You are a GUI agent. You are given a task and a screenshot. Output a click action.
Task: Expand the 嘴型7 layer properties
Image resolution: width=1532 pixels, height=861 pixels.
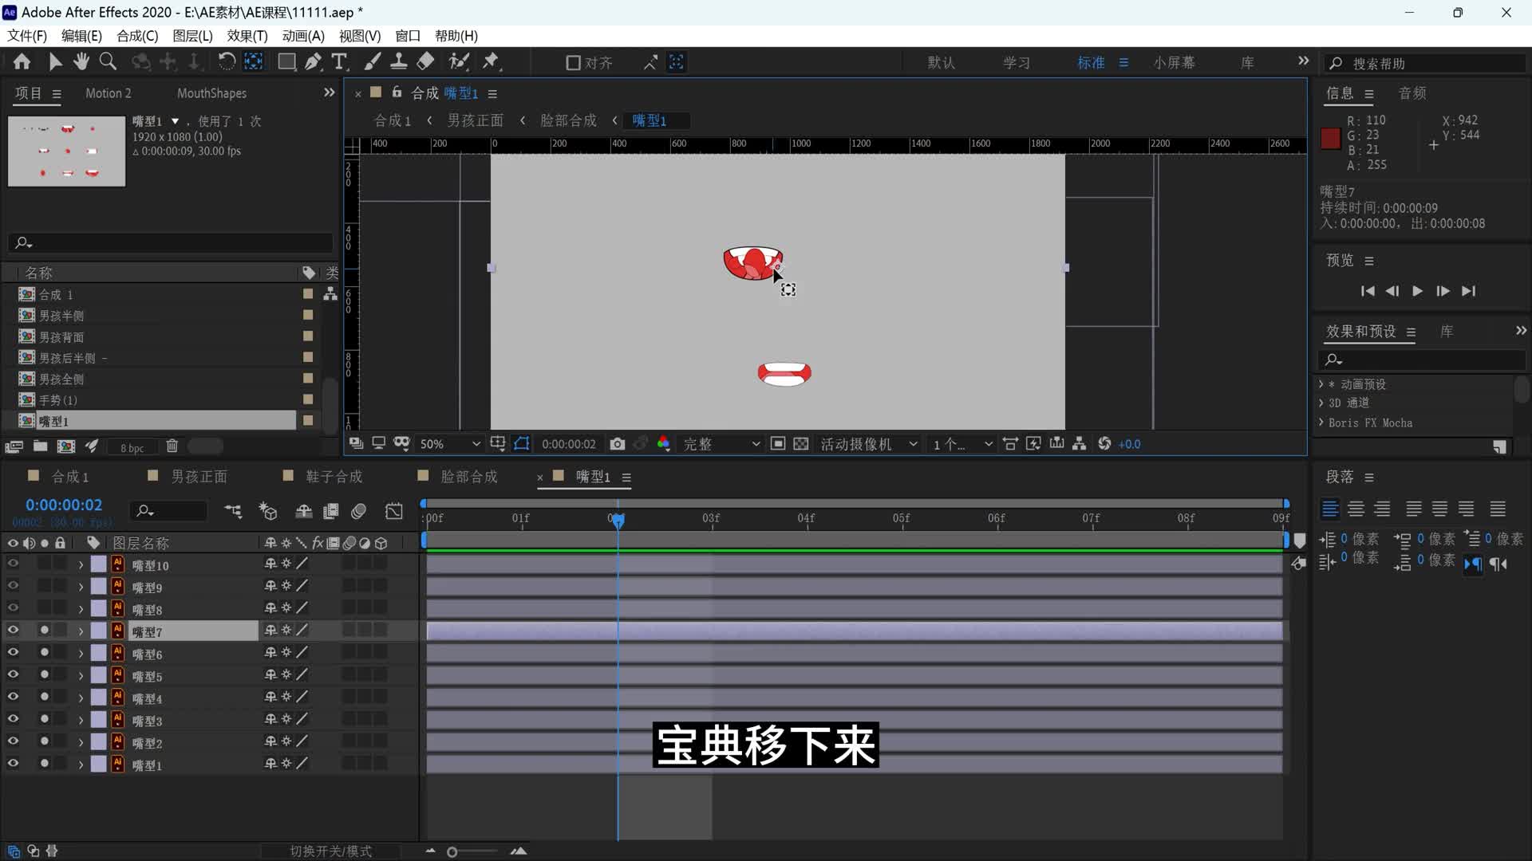81,631
